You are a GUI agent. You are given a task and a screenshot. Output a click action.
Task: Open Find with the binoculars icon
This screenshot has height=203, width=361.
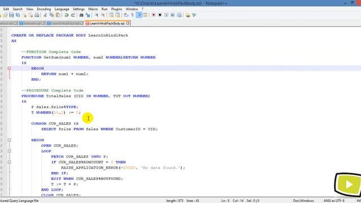81,15
